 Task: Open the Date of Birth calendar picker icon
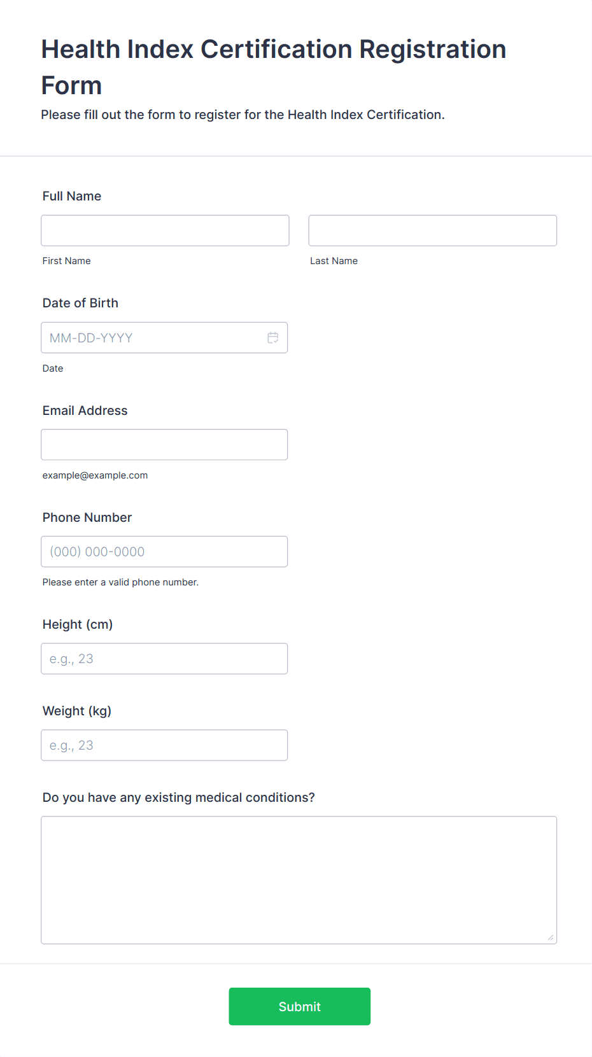[273, 338]
